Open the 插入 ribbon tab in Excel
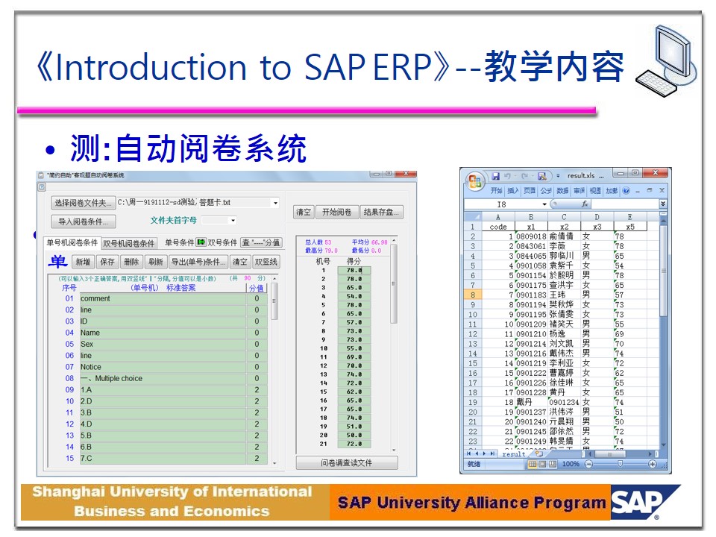Image resolution: width=716 pixels, height=537 pixels. pyautogui.click(x=513, y=190)
